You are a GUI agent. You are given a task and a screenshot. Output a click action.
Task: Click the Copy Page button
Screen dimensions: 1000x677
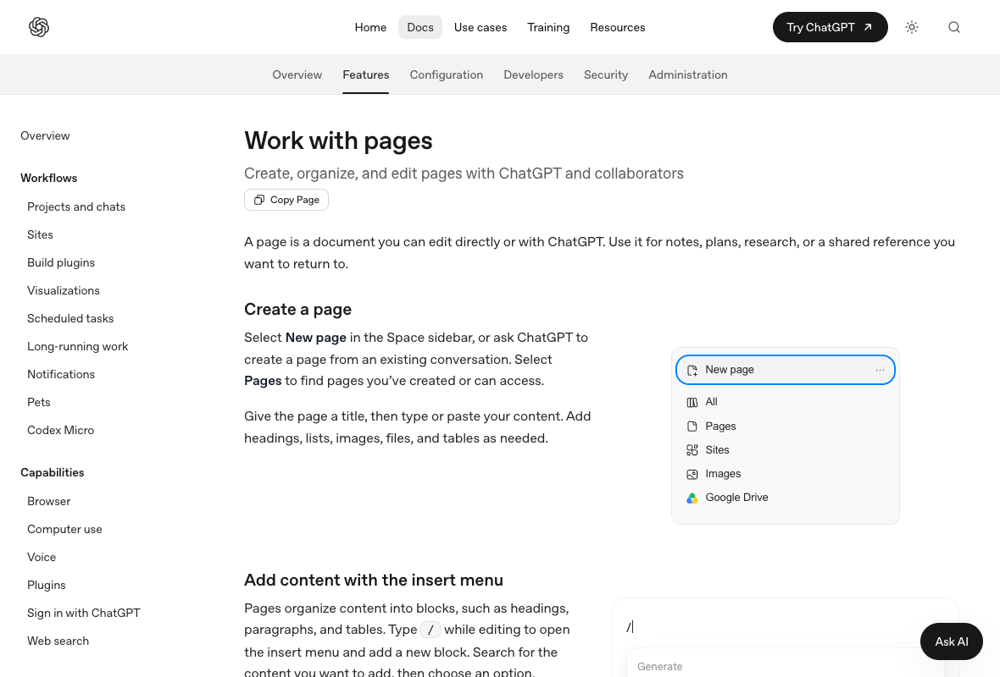pos(286,200)
